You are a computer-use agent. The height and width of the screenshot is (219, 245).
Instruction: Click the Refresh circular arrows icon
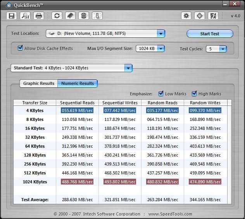pos(57,16)
